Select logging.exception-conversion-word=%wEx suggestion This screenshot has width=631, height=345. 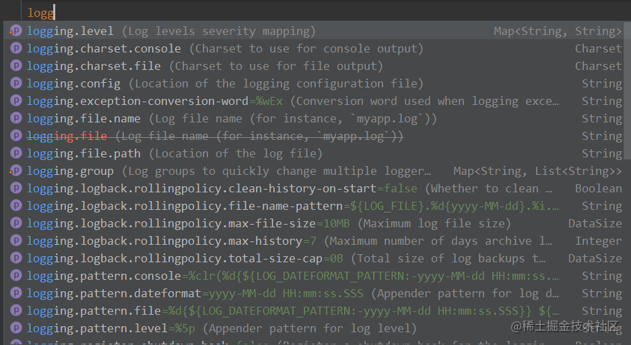pos(314,100)
